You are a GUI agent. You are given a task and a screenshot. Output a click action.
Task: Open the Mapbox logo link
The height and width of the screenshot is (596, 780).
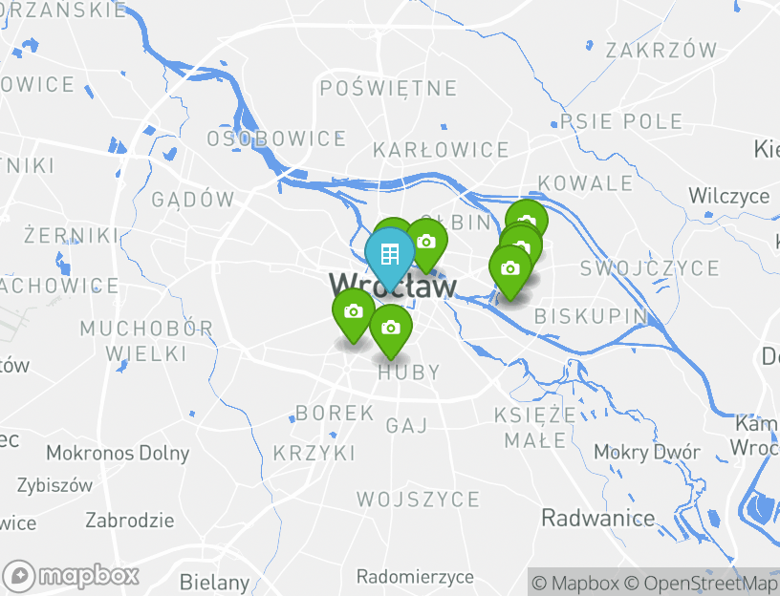70,577
